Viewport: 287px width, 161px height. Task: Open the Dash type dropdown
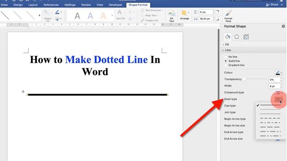tap(278, 99)
